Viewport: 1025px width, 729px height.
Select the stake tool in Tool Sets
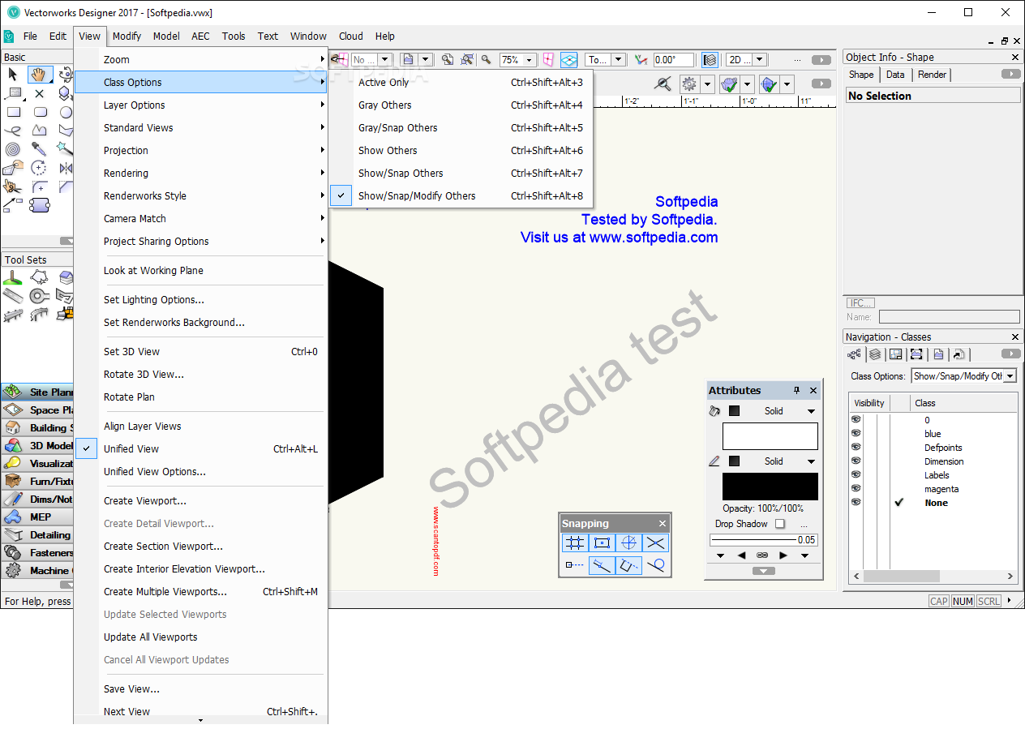coord(13,277)
